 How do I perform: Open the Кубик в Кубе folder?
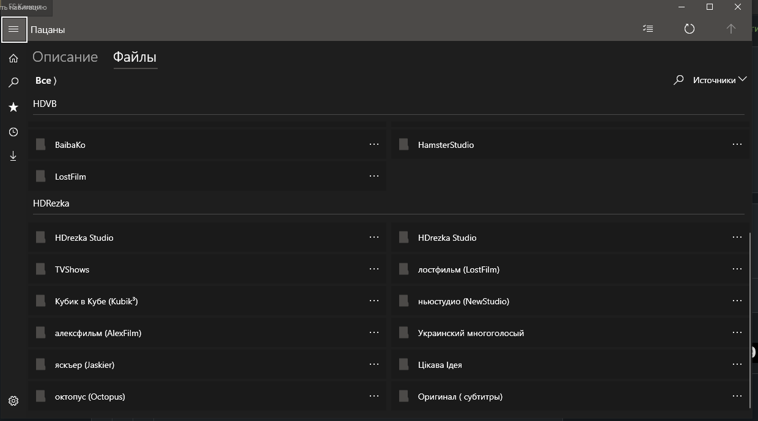point(96,301)
